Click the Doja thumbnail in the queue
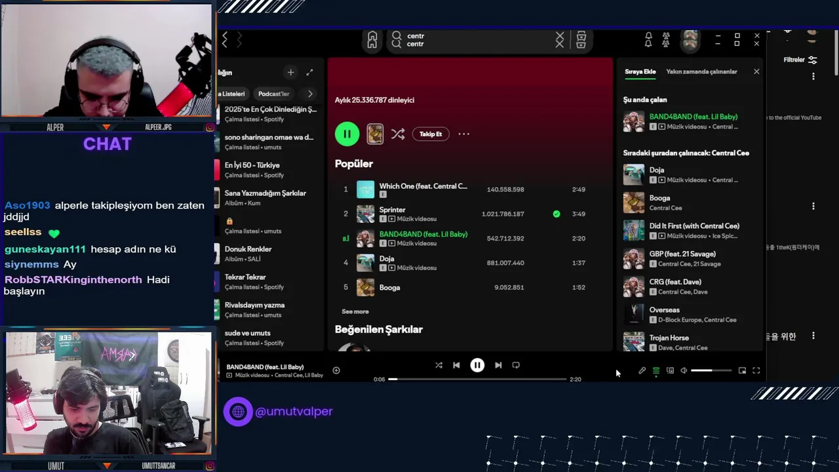This screenshot has height=472, width=839. tap(633, 175)
